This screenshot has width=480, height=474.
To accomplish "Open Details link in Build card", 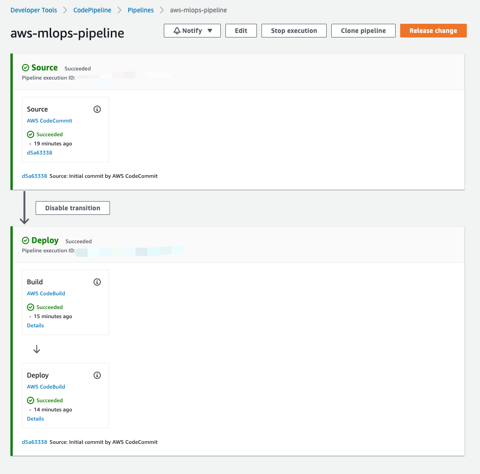I will pos(36,325).
